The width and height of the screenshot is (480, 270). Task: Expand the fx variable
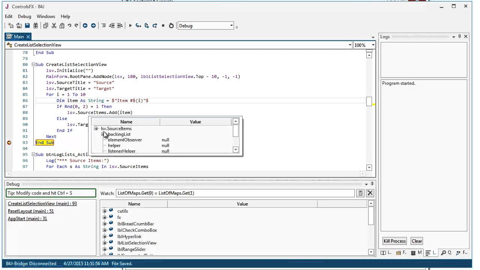(105, 217)
